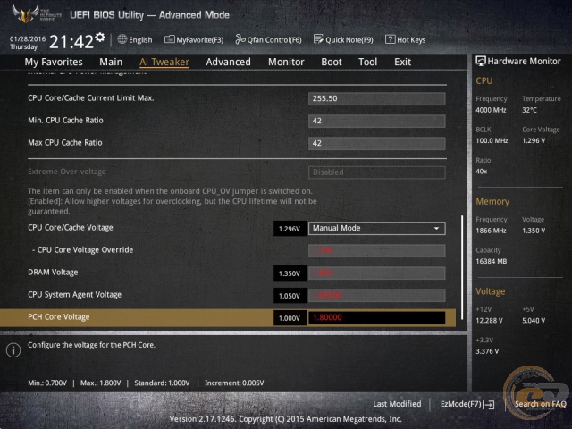
Task: Click the TUF logo emblem
Action: tap(26, 13)
